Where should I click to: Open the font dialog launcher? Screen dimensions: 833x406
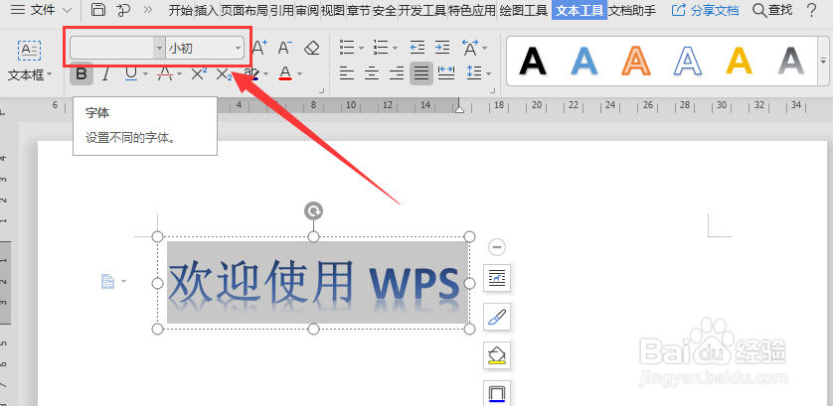[320, 90]
